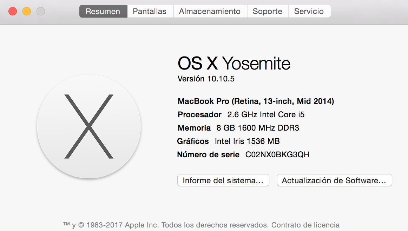Click Versión 10.10.5 to reveal build number

click(x=206, y=79)
